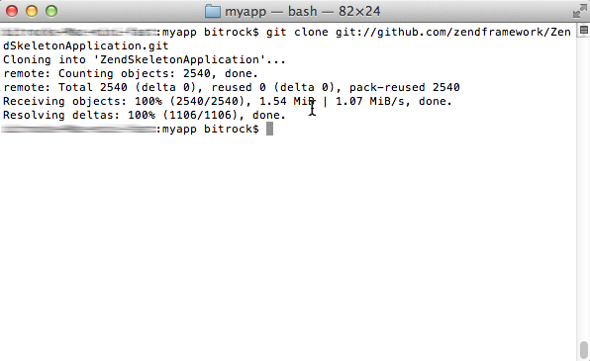
Task: Click the github.com/zendframework URL text
Action: (x=453, y=32)
